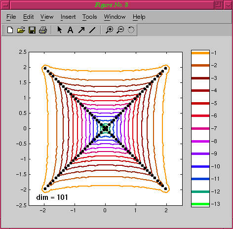Expand the View menu
The width and height of the screenshot is (233, 229).
pos(47,17)
